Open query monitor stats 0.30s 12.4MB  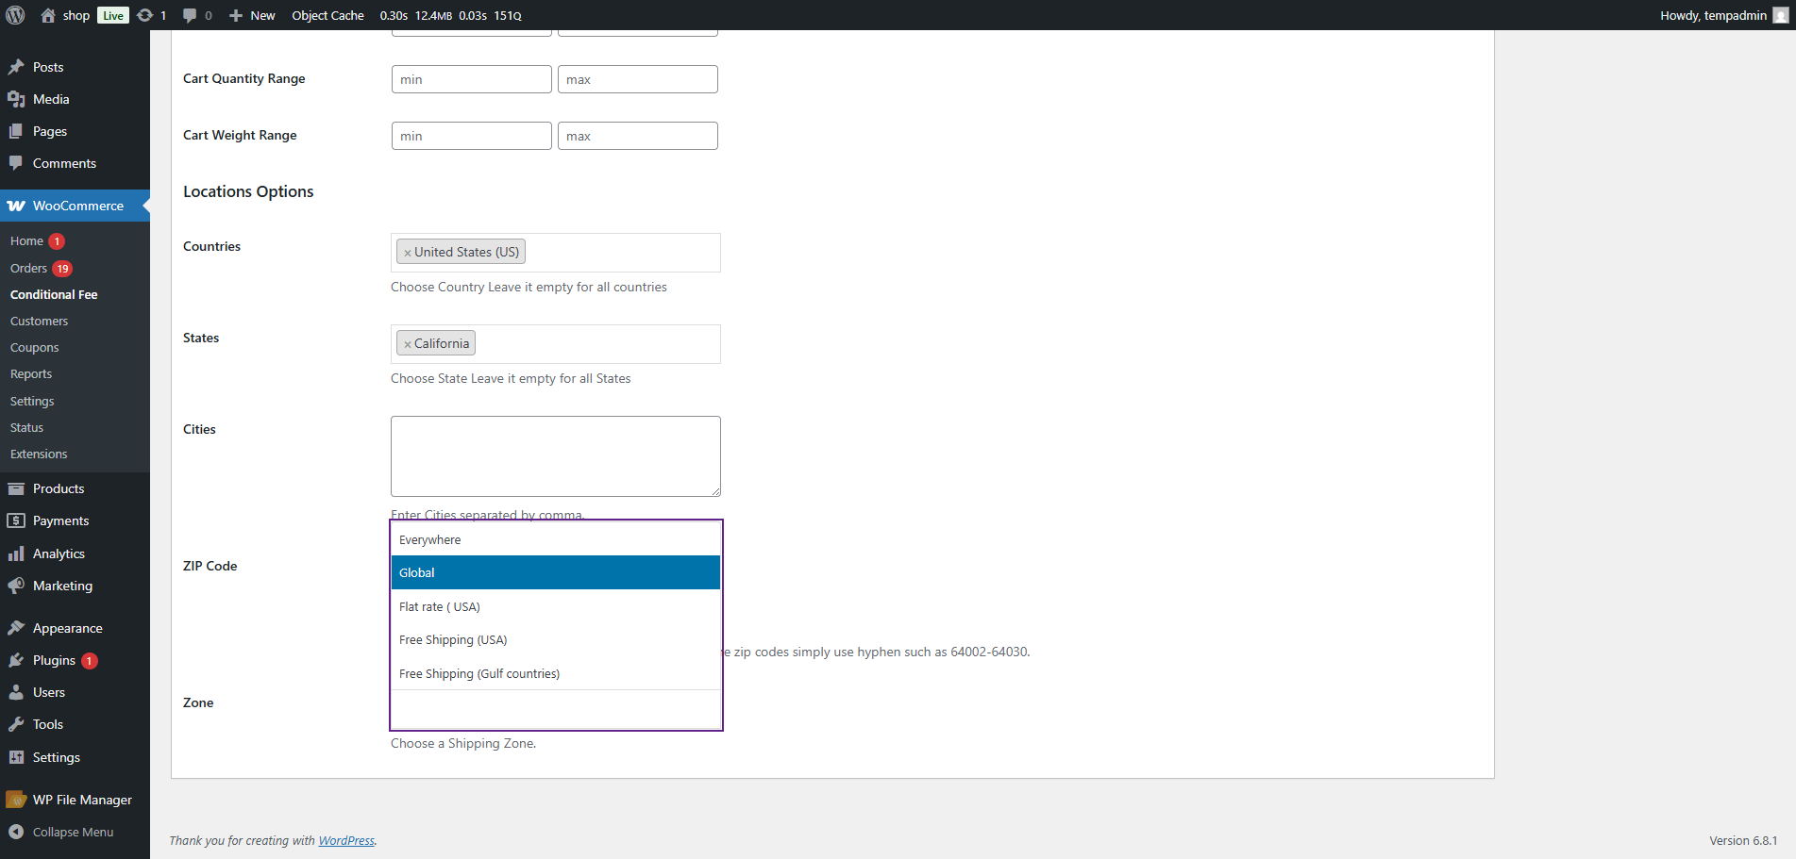coord(450,15)
